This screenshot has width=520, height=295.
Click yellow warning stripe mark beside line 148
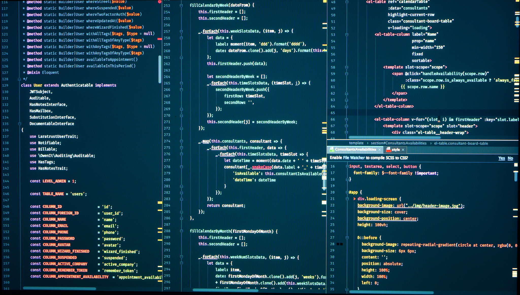click(160, 203)
